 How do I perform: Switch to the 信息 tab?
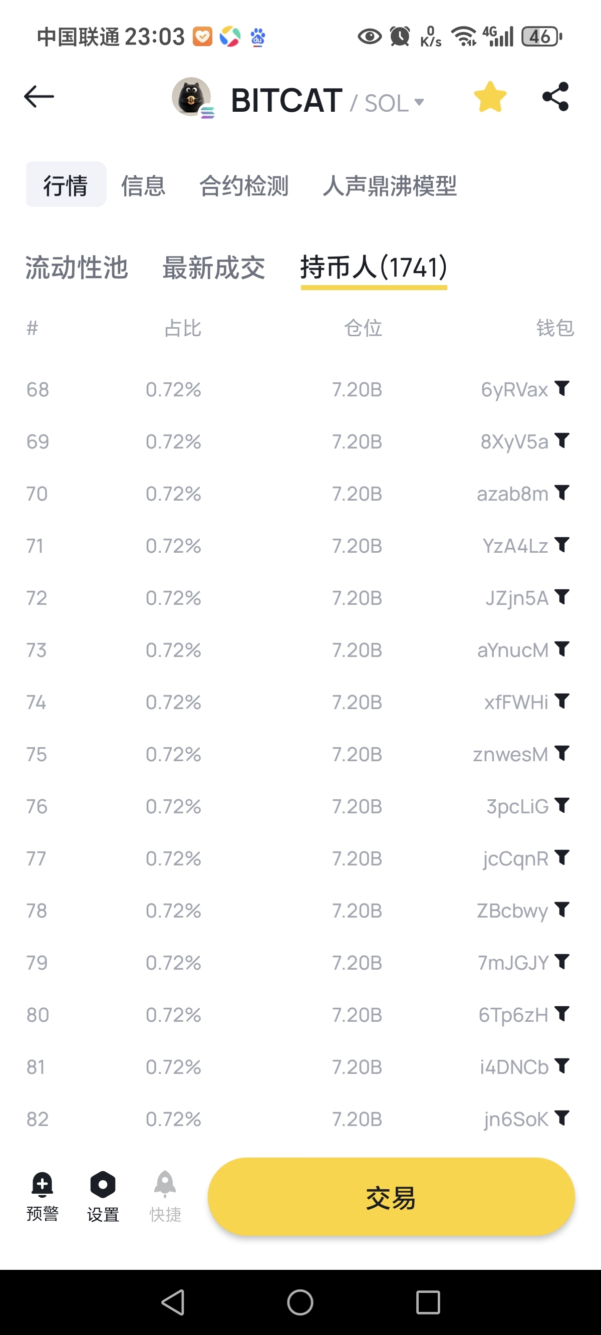coord(143,185)
